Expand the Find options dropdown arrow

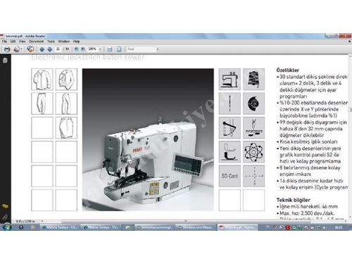point(158,49)
